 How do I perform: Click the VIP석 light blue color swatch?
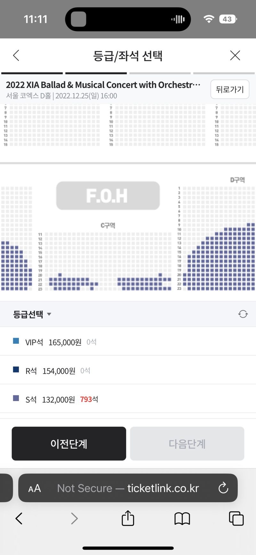click(x=16, y=341)
